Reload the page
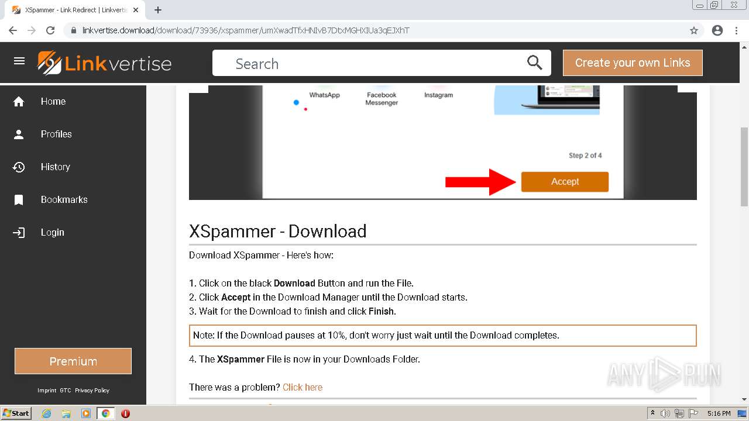 click(x=50, y=30)
